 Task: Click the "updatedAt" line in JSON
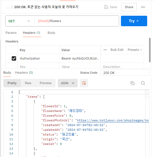click(74, 130)
